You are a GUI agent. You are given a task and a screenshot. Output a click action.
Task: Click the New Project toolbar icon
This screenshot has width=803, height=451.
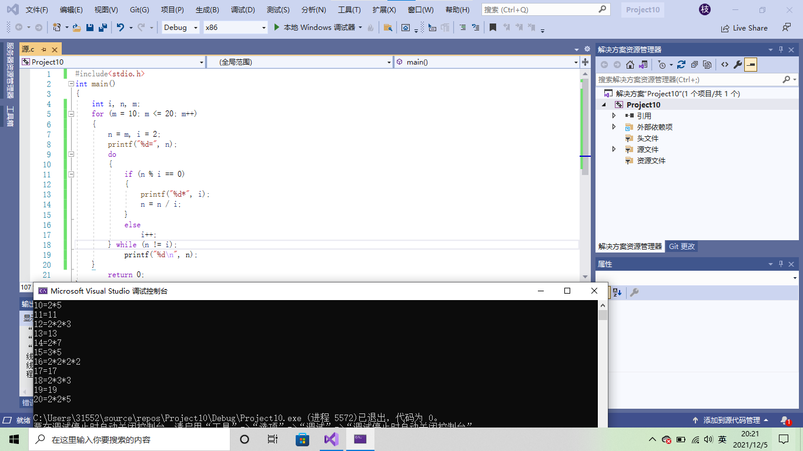(57, 28)
